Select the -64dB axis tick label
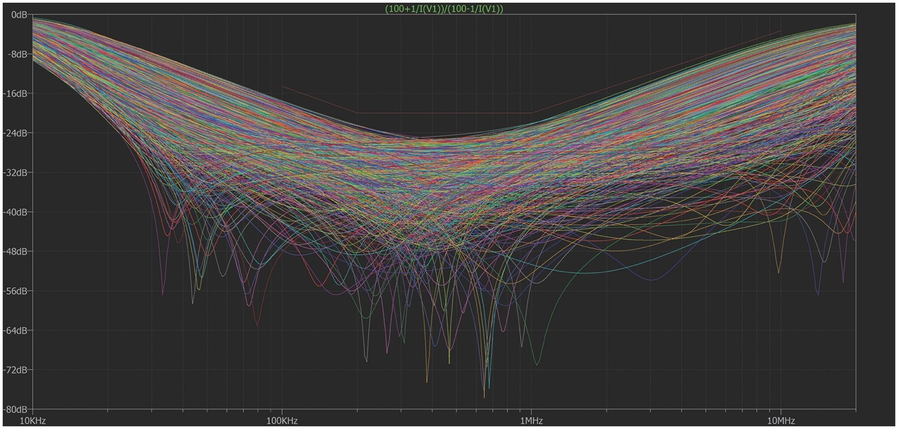This screenshot has width=898, height=429. pyautogui.click(x=17, y=330)
